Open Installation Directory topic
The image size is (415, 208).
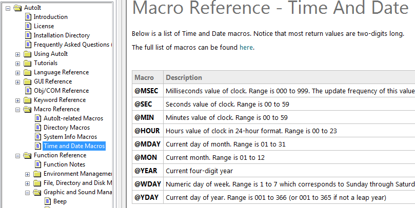62,35
